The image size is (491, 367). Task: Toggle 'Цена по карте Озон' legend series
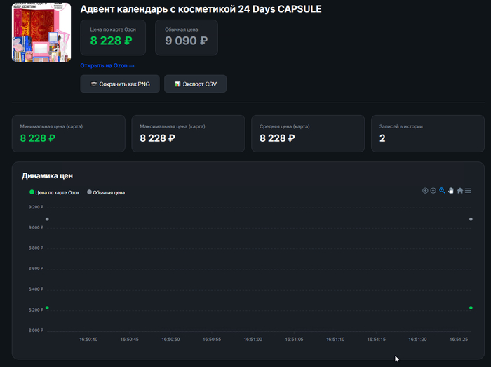tap(54, 192)
